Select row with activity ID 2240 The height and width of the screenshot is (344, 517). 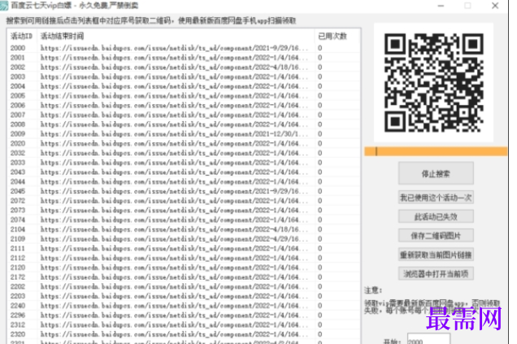point(184,306)
